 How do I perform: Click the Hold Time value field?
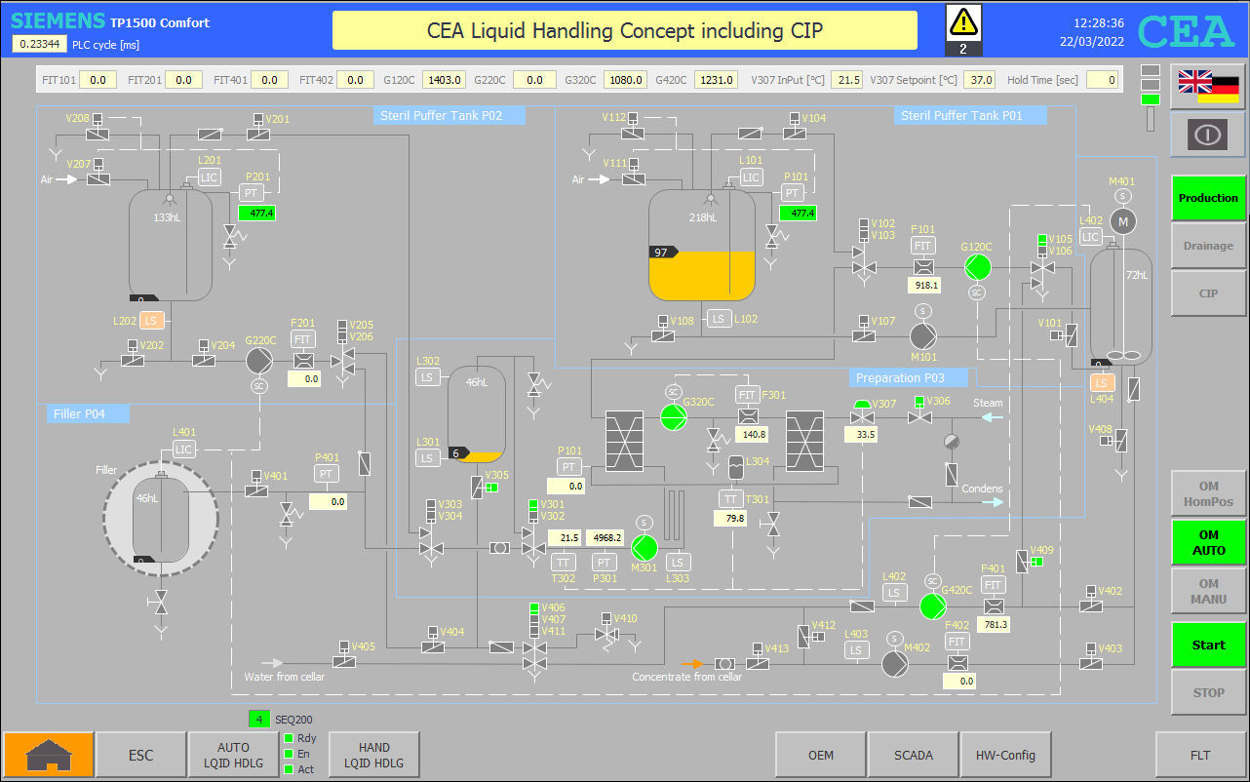(x=1102, y=80)
